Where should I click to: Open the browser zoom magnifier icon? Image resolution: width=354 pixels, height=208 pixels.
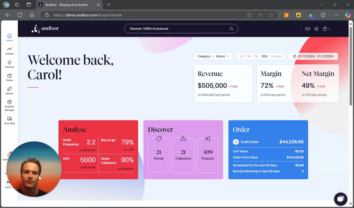(x=261, y=15)
